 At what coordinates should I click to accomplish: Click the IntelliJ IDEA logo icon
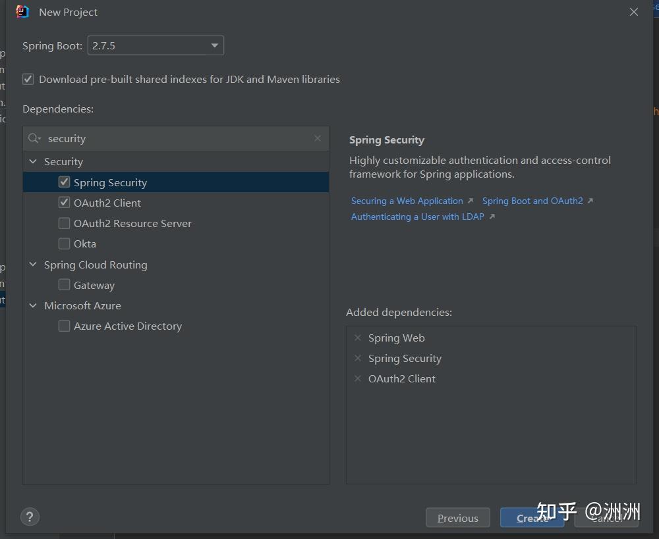point(22,12)
